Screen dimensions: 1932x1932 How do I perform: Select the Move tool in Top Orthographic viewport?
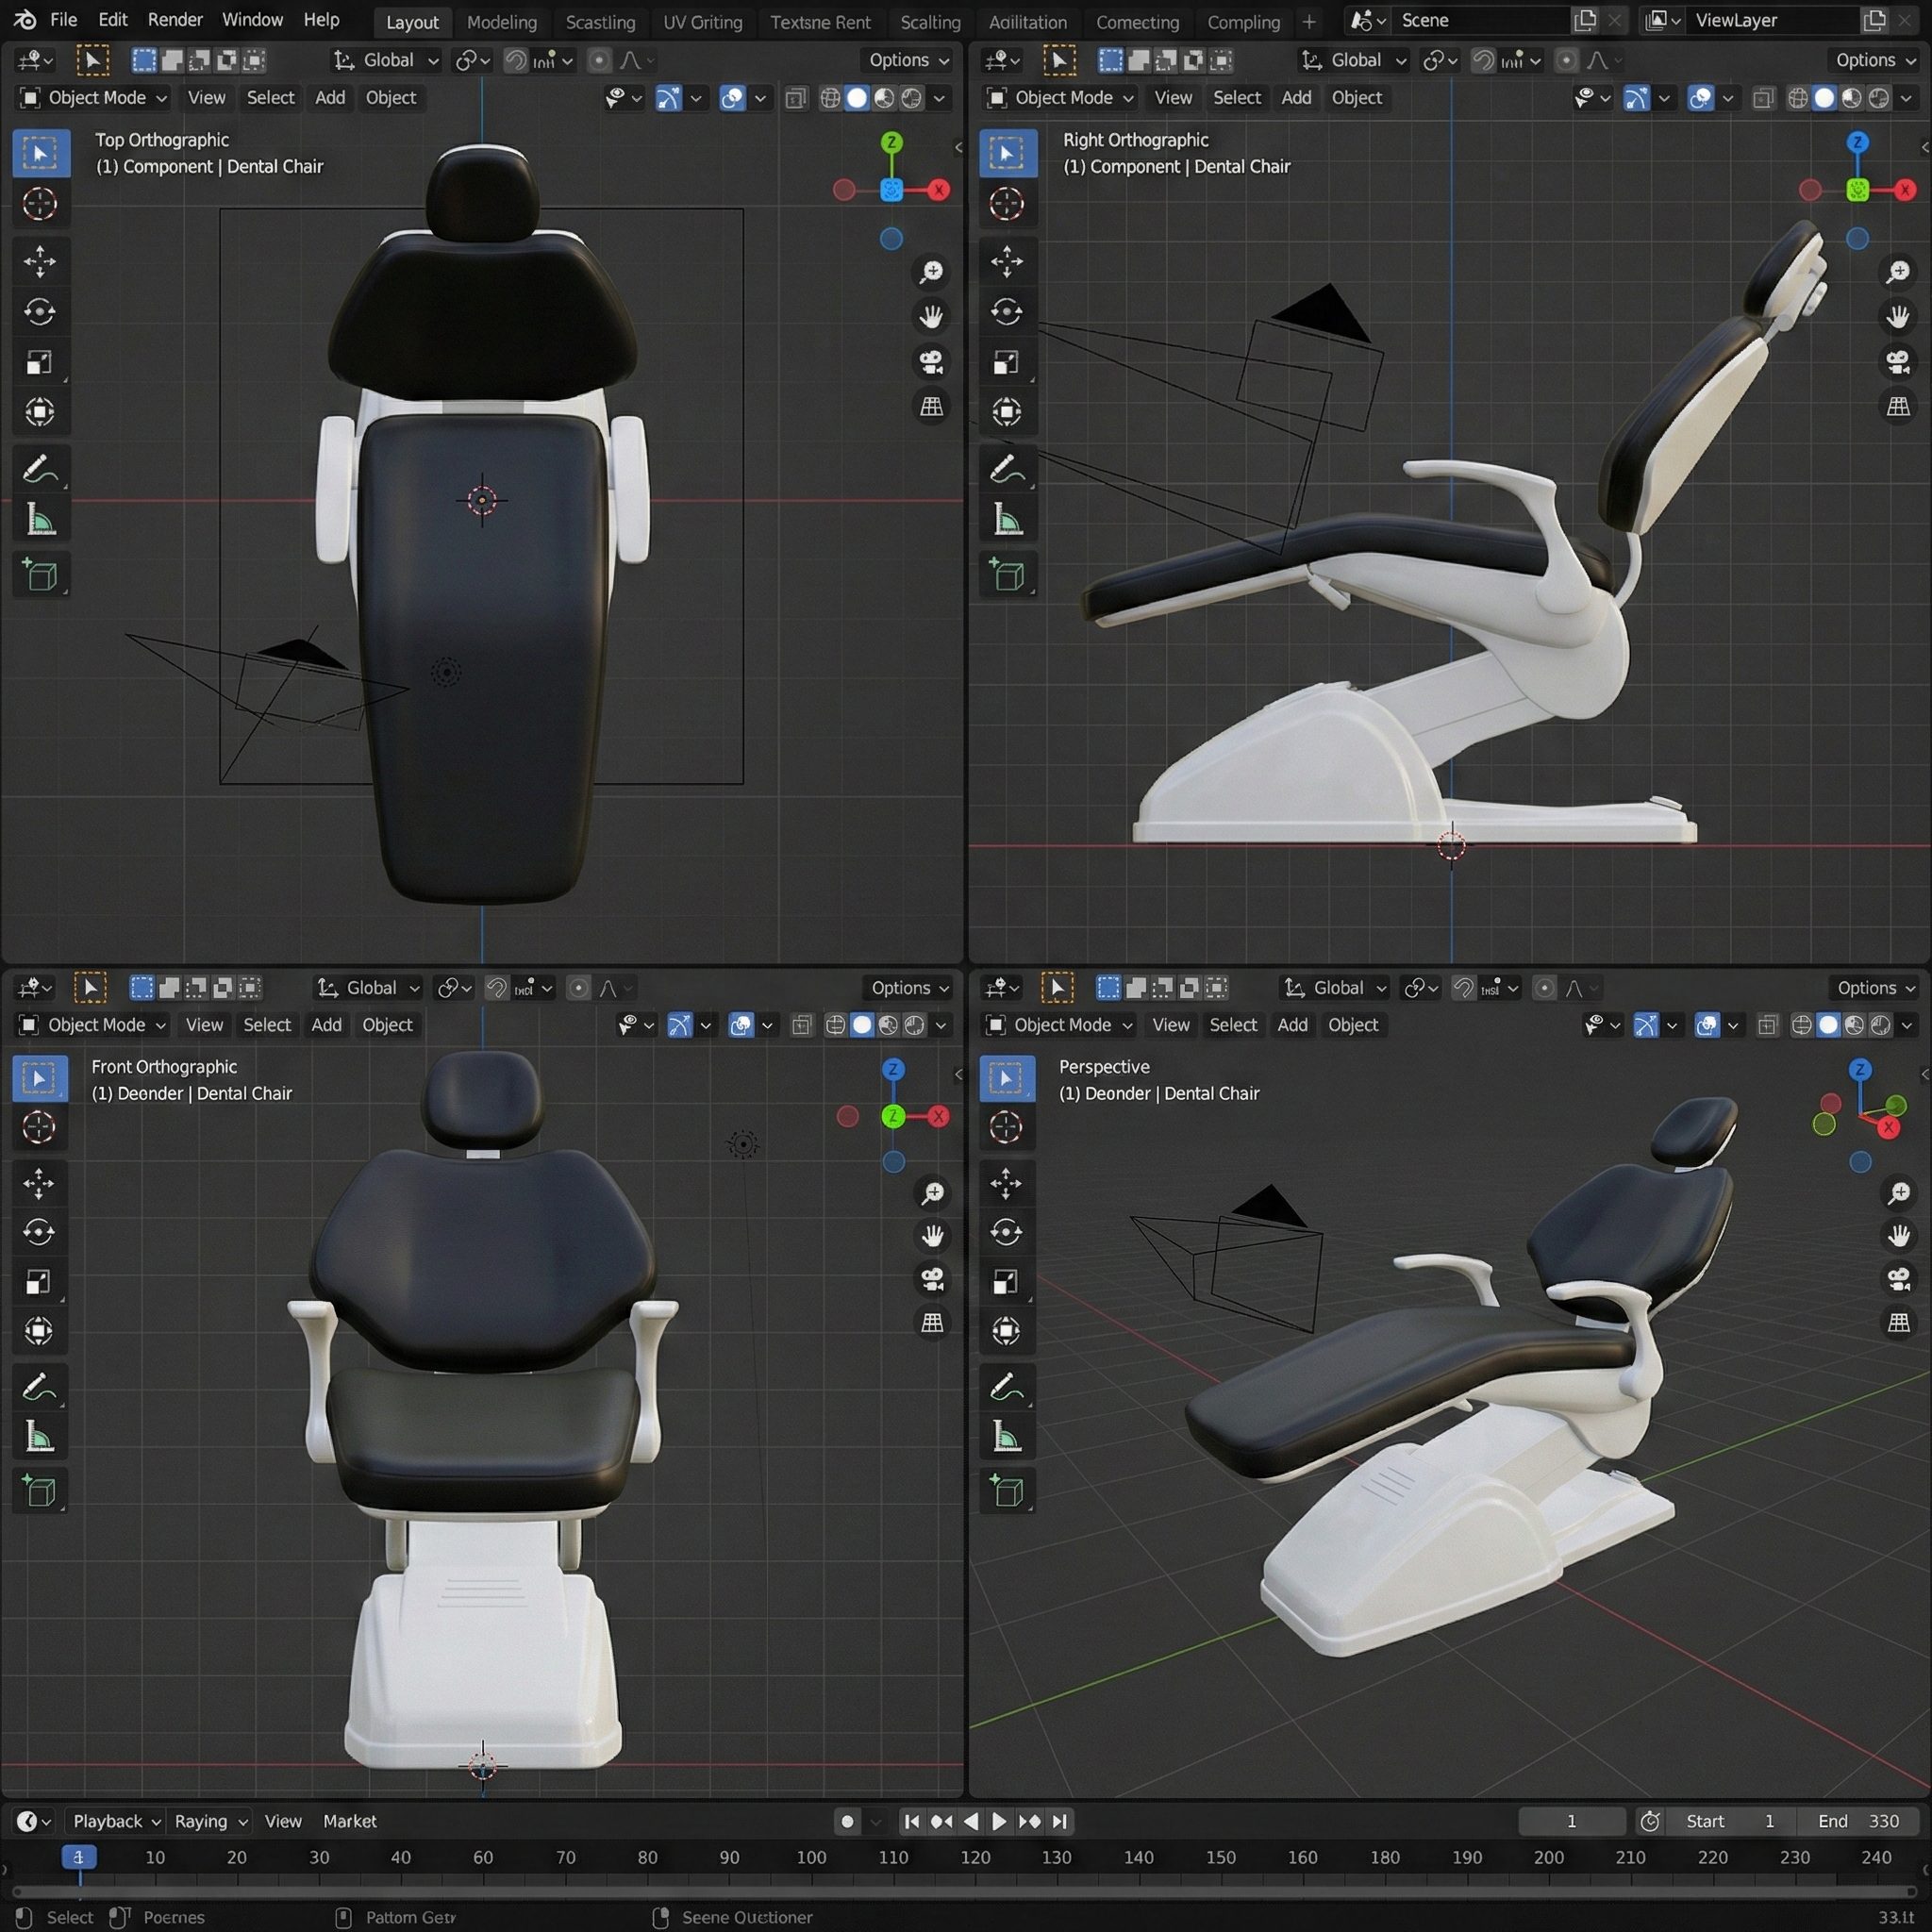tap(40, 262)
